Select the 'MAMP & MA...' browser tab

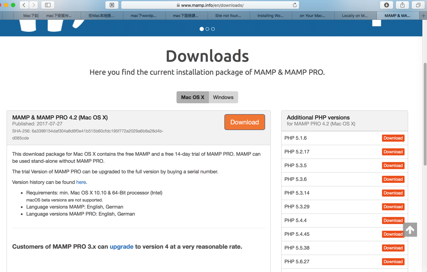point(398,16)
